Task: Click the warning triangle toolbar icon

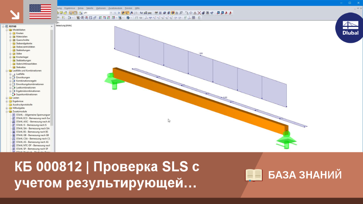Action: 195,13
